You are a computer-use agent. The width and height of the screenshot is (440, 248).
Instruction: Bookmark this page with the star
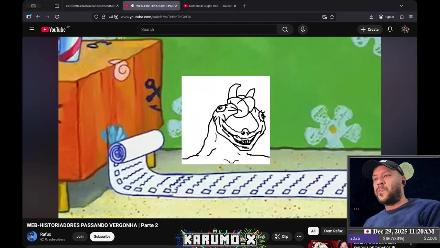coord(332,17)
